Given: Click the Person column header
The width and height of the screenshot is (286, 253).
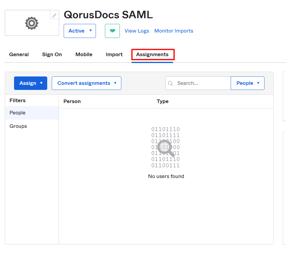Looking at the screenshot, I should click(x=72, y=102).
